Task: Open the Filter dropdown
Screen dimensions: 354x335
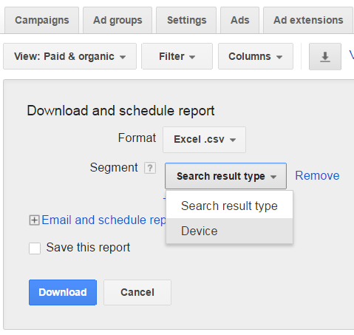Action: click(177, 56)
